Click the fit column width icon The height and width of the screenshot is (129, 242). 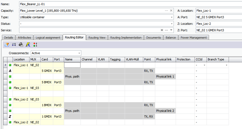tap(14, 45)
